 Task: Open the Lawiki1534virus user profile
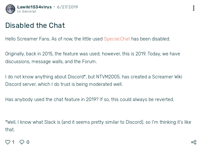click(35, 6)
